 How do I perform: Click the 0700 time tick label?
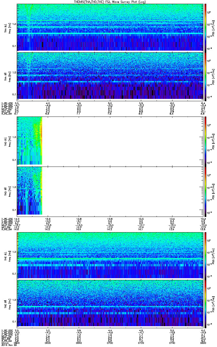pyautogui.click(x=110, y=343)
